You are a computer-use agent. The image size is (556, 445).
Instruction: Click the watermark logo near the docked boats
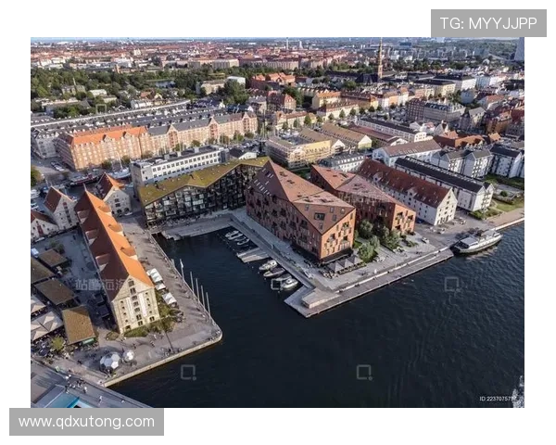tap(276, 284)
